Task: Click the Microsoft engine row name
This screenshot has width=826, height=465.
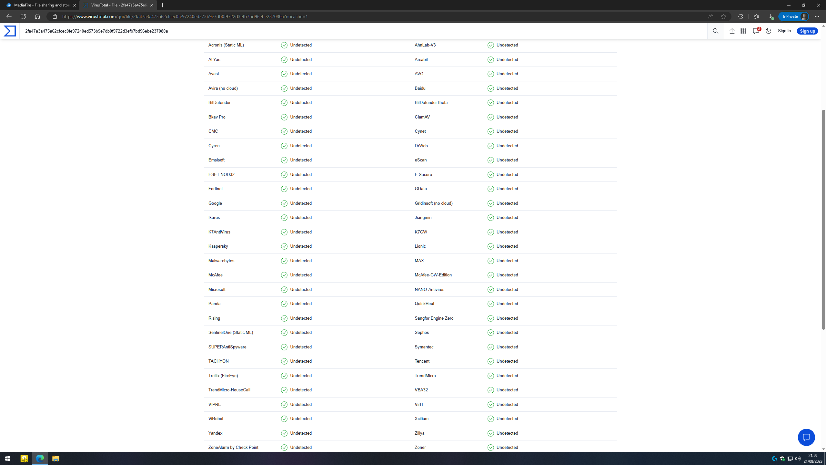Action: (217, 289)
